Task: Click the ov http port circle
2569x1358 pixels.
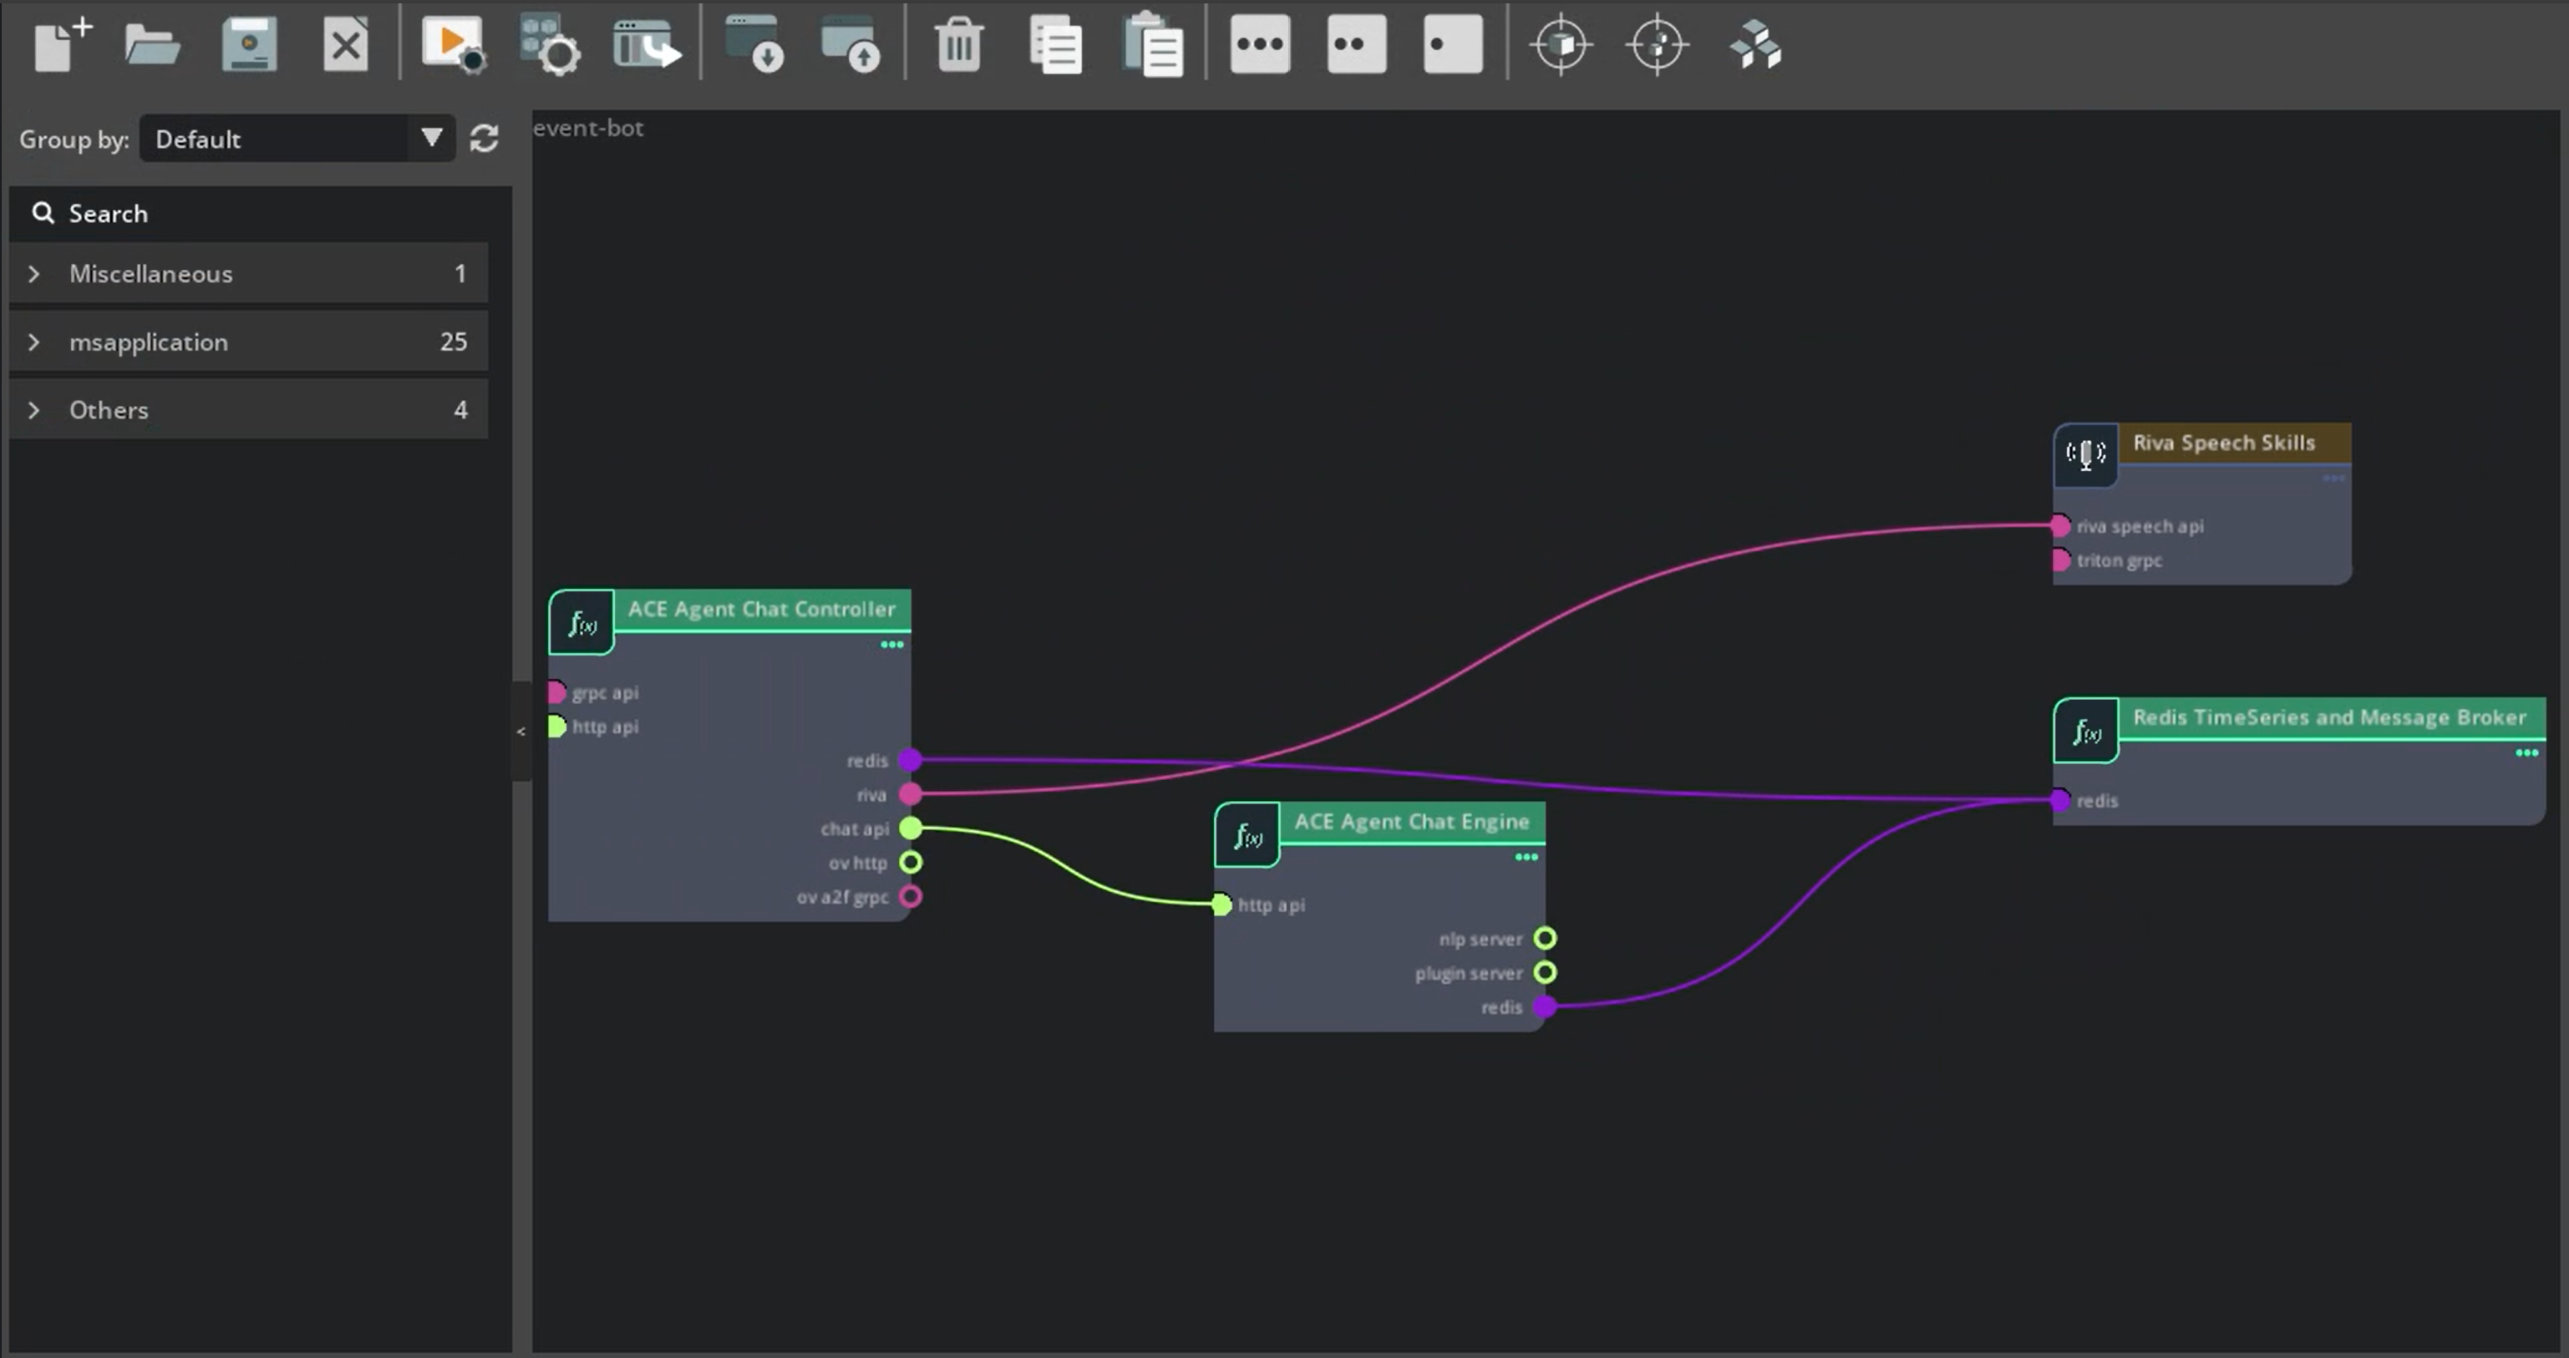Action: pos(910,863)
